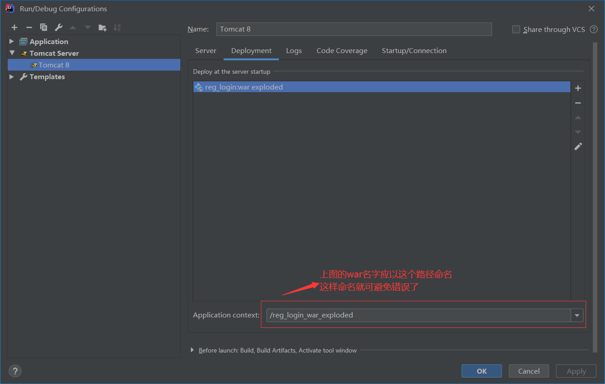
Task: Open dialog help question mark button
Action: [x=15, y=371]
